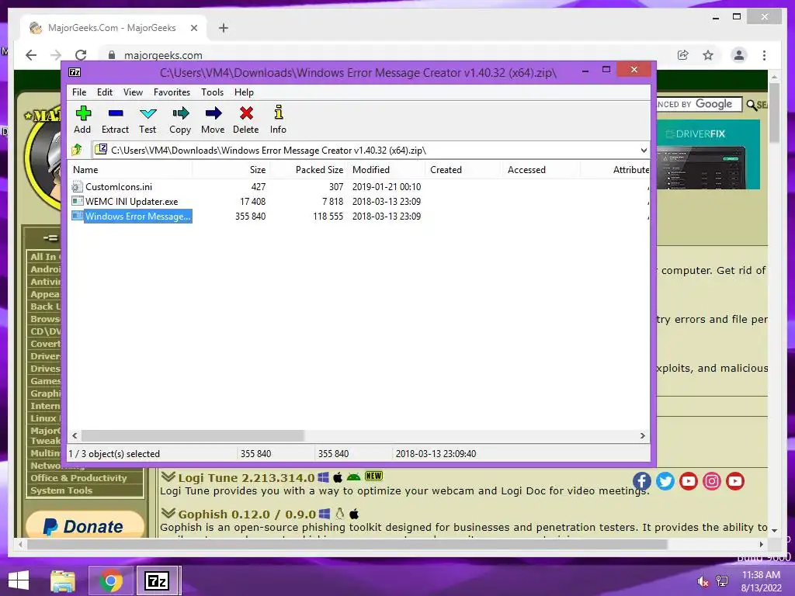
Task: Select the WEMC INI Updater.exe row
Action: pyautogui.click(x=359, y=201)
